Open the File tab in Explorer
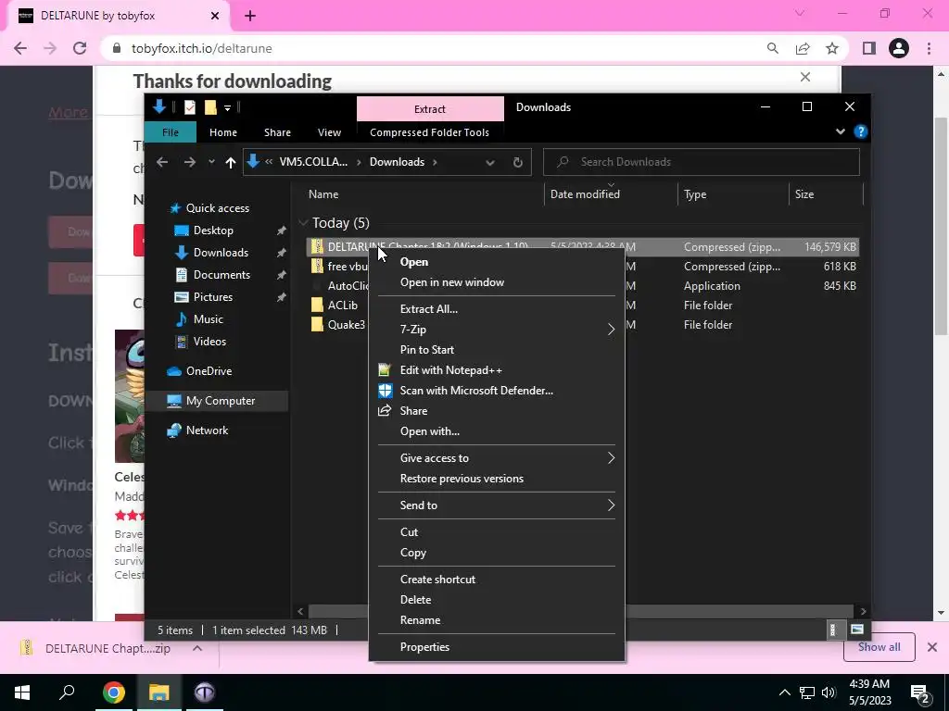 click(x=171, y=132)
